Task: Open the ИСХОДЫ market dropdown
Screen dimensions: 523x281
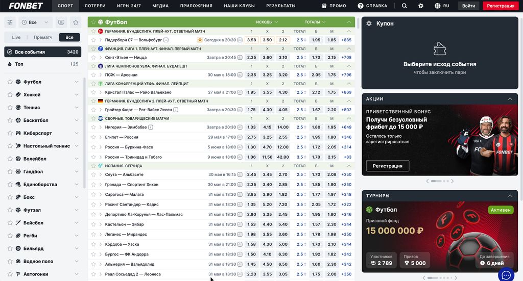Action: click(x=267, y=22)
